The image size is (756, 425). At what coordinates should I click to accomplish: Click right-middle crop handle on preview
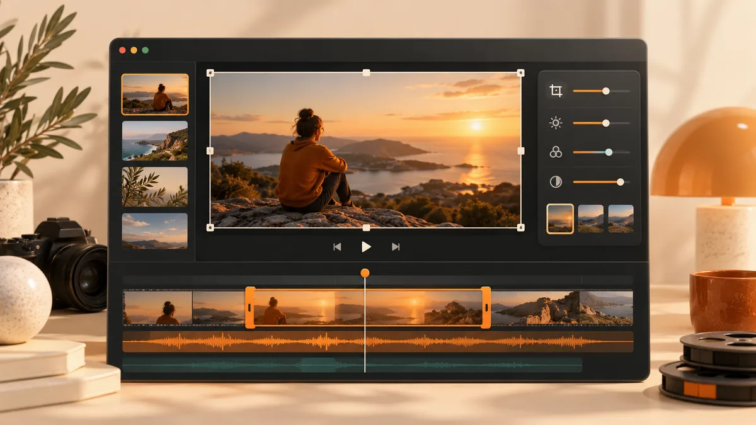tap(520, 151)
